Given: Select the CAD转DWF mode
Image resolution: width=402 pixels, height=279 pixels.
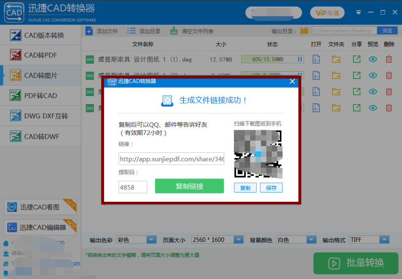Looking at the screenshot, I should (41, 137).
